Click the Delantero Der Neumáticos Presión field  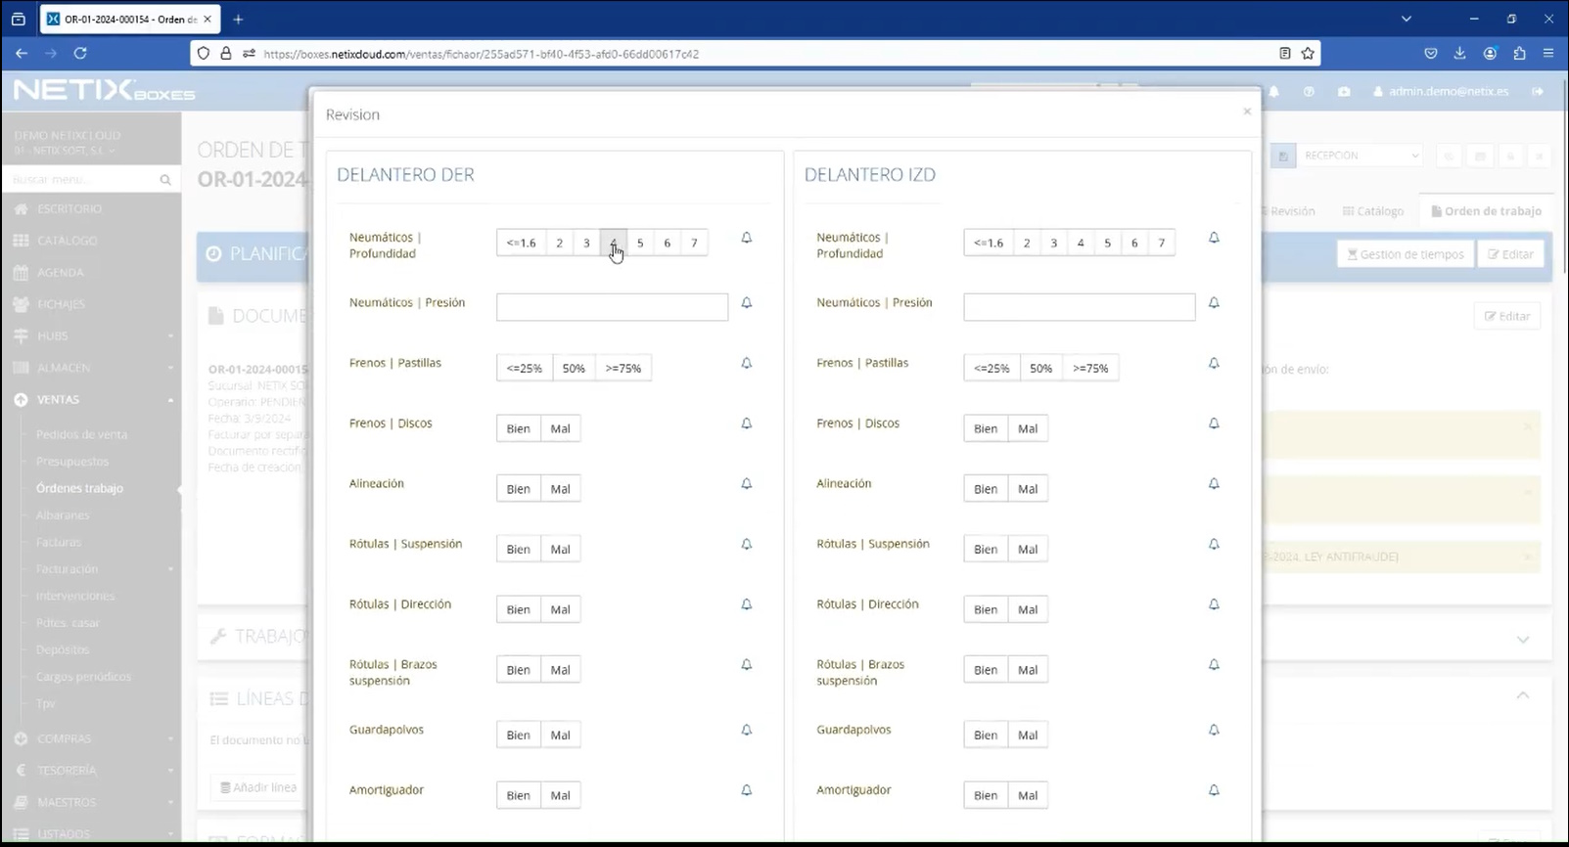pos(612,307)
